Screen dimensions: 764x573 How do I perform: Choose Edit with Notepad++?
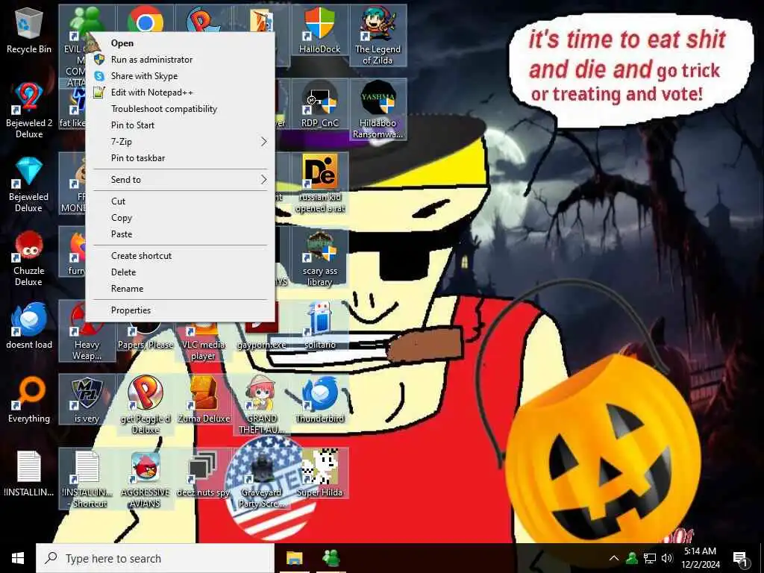pyautogui.click(x=181, y=92)
